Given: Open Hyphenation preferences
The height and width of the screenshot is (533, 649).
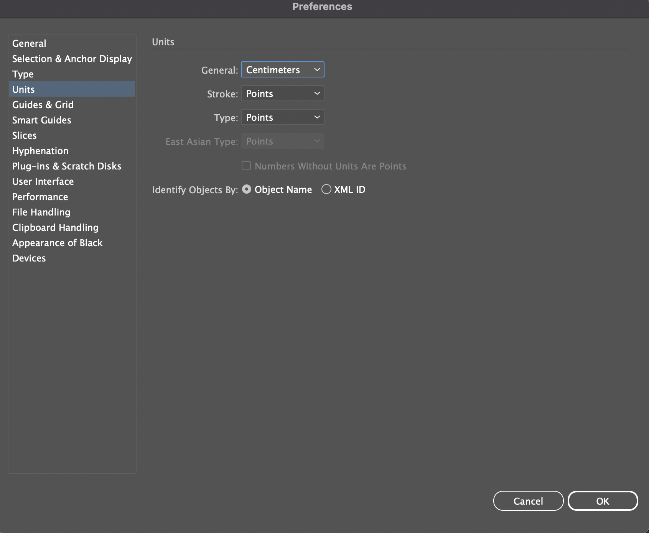Looking at the screenshot, I should [x=40, y=151].
